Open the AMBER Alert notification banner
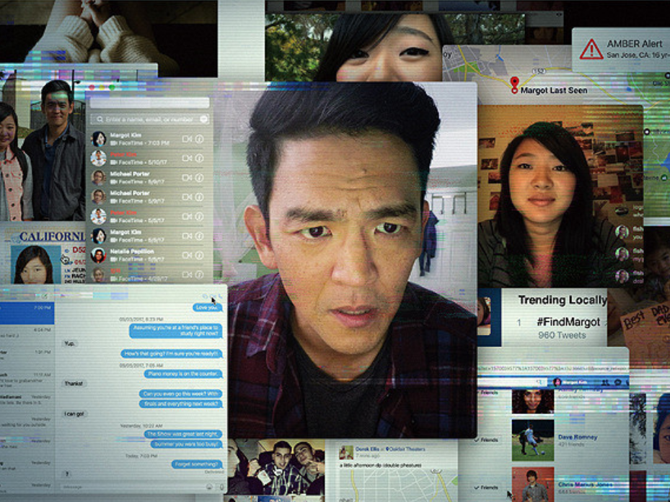 pyautogui.click(x=621, y=50)
